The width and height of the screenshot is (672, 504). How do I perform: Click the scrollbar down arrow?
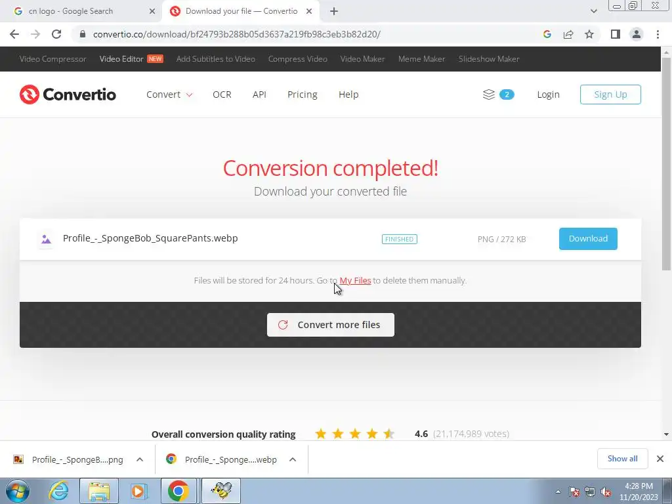[x=666, y=434]
